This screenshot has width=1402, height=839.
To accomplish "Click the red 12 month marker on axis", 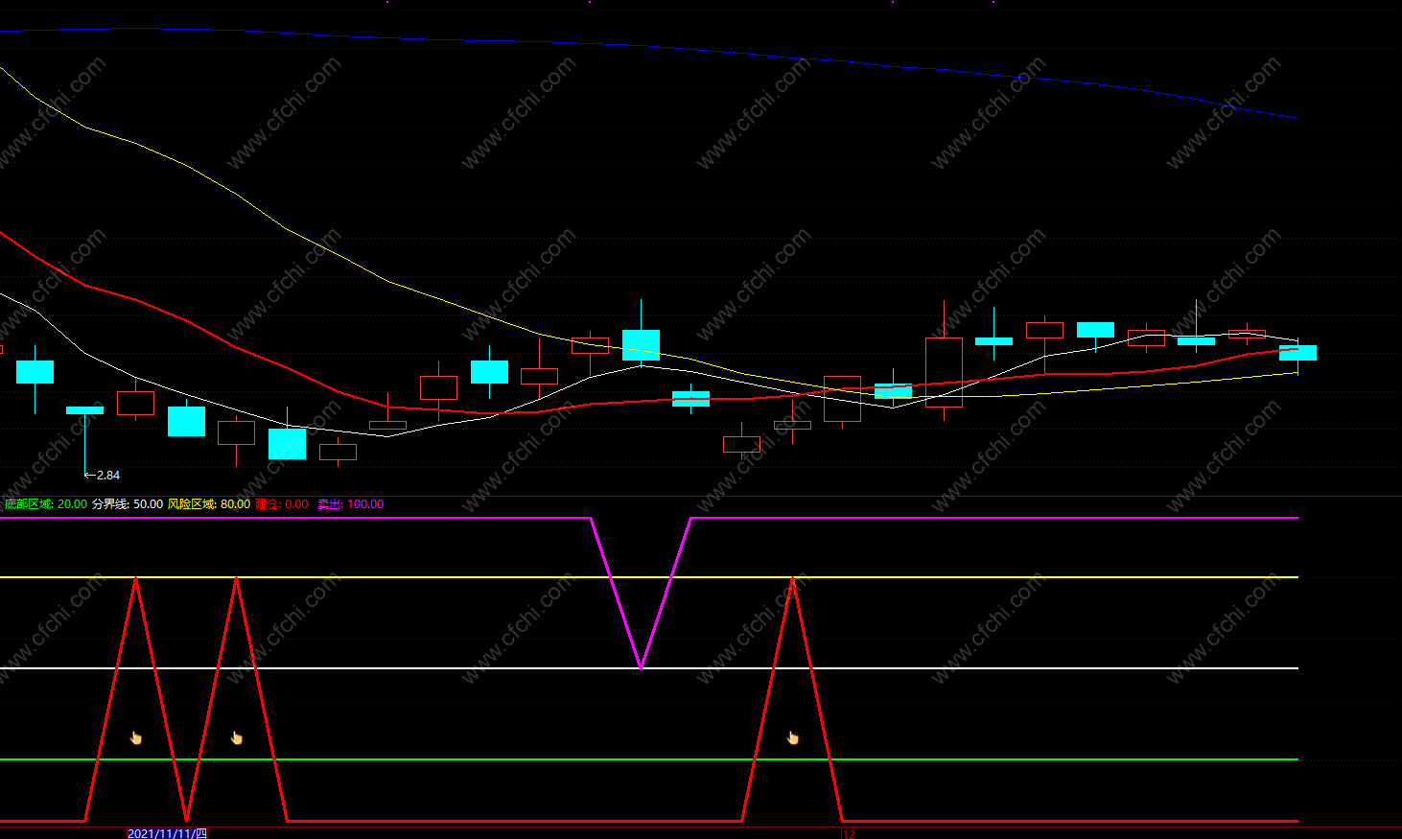I will click(x=849, y=834).
